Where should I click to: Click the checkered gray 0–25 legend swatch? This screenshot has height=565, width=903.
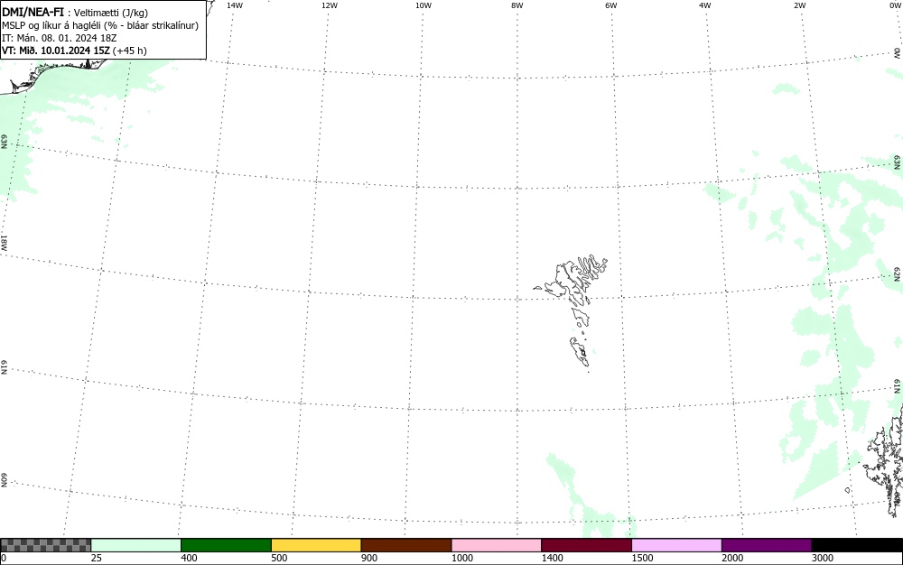pos(45,545)
